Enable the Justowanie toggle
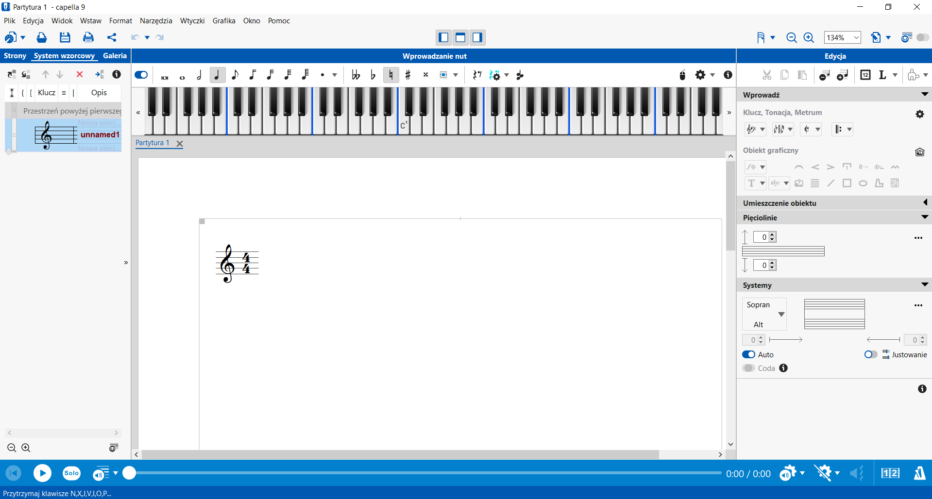This screenshot has width=932, height=499. click(870, 355)
